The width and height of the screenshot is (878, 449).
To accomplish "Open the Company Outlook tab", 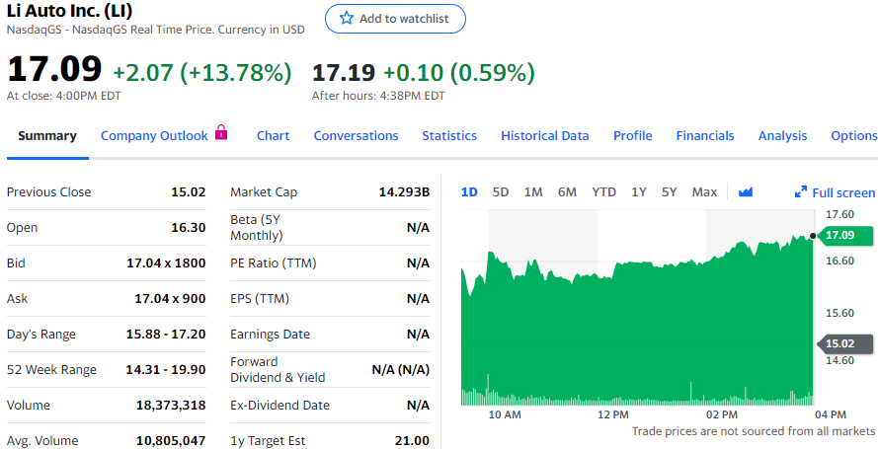I will click(x=154, y=136).
